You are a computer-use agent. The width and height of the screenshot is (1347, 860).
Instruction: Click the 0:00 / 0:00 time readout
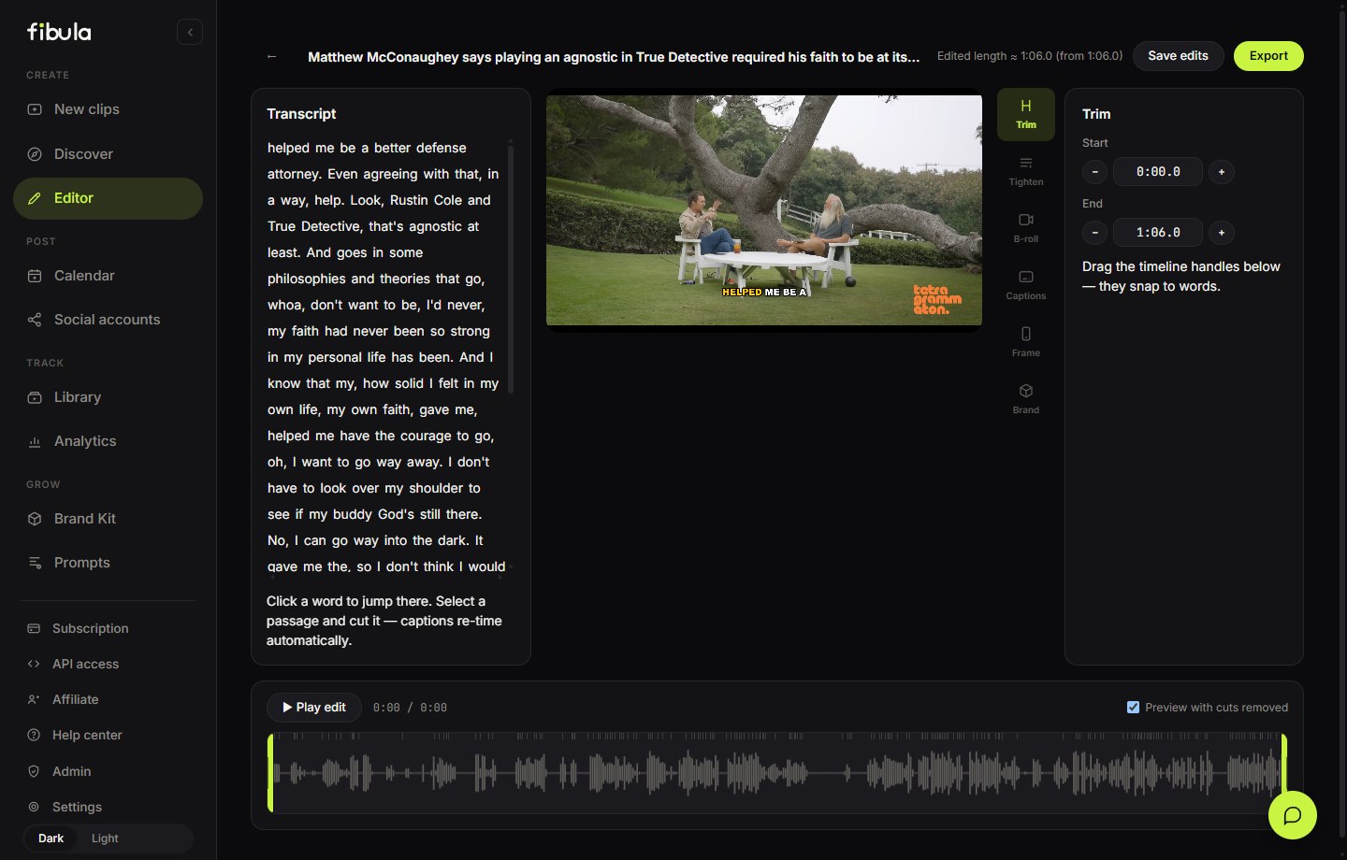[x=410, y=708]
